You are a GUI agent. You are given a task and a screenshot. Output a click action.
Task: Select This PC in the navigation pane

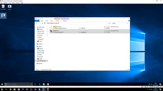tap(40, 47)
